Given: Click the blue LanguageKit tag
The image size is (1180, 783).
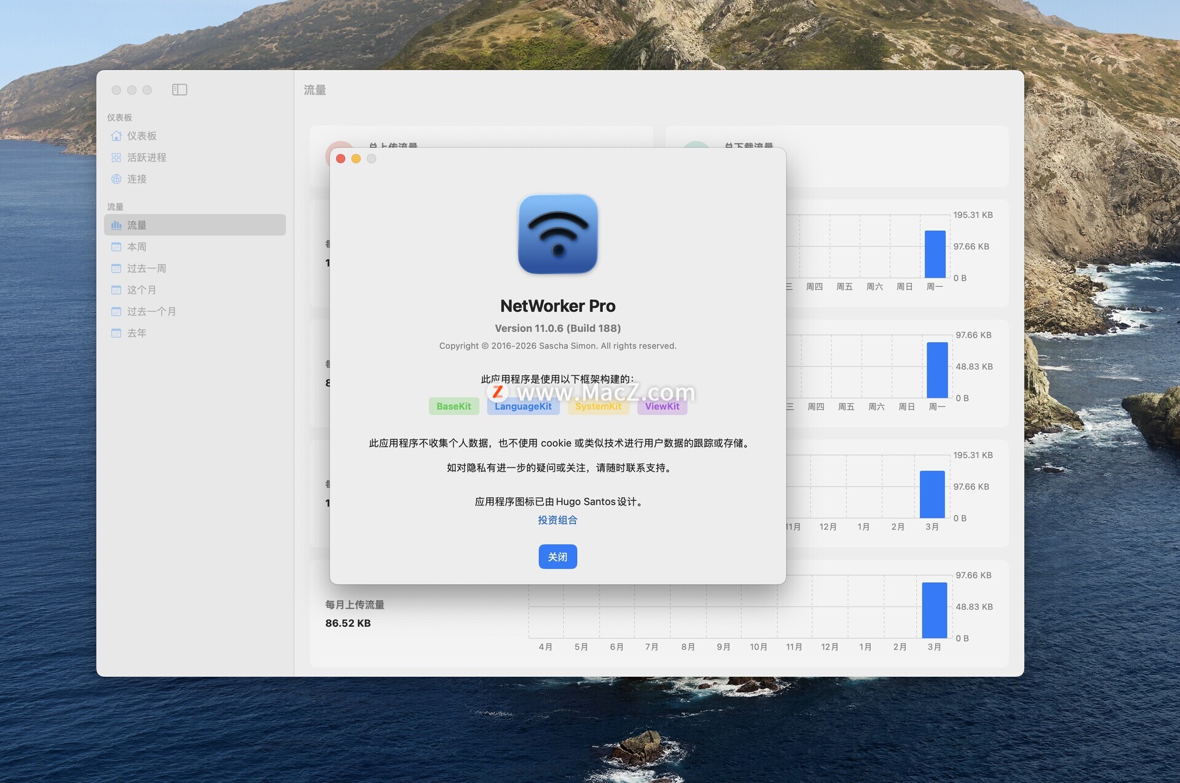Looking at the screenshot, I should point(523,407).
